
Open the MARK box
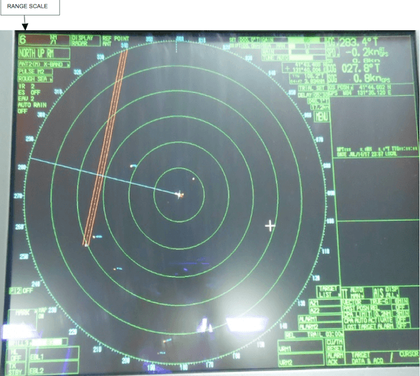(x=23, y=319)
